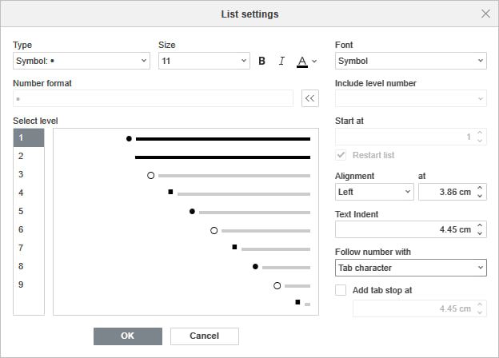This screenshot has height=358, width=499.
Task: Open the Alignment Left dropdown
Action: pyautogui.click(x=374, y=192)
